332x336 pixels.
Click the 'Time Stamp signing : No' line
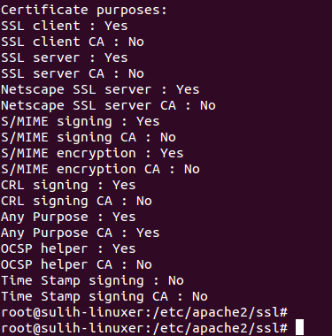[x=92, y=280]
